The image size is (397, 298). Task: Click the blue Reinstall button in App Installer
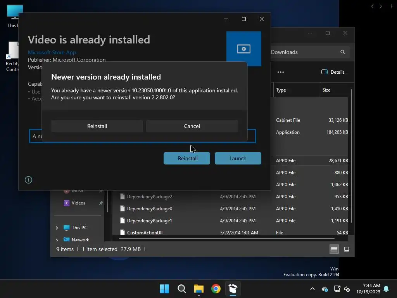point(187,158)
